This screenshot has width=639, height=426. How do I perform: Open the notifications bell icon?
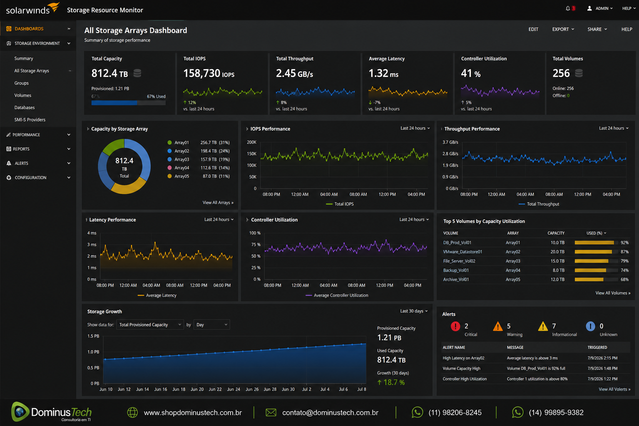point(568,8)
